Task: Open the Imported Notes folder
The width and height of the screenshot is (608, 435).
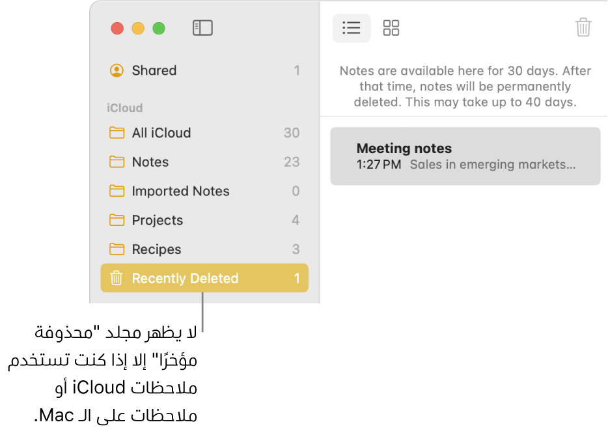Action: pyautogui.click(x=180, y=191)
